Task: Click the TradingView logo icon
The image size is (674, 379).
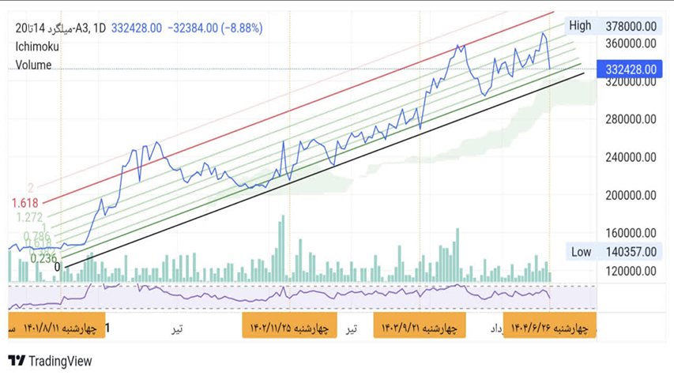Action: click(x=17, y=361)
